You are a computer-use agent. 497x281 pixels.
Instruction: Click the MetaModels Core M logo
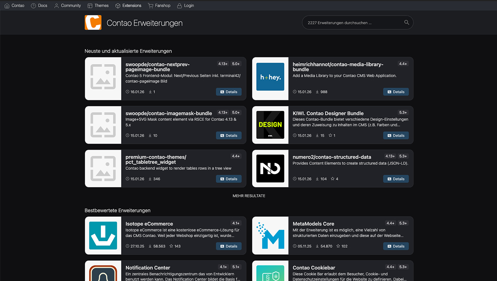[x=270, y=235]
